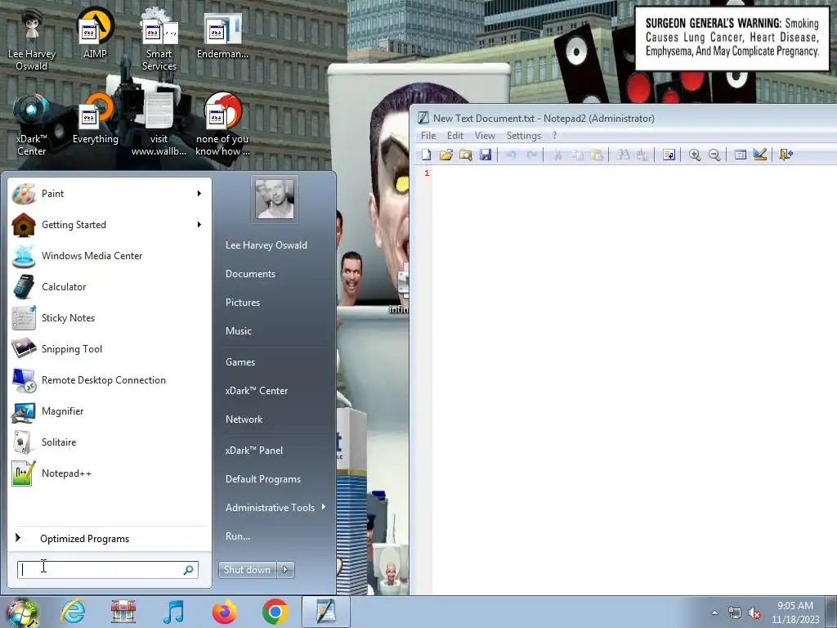Open Solitaire from the Start menu
837x628 pixels.
point(110,442)
